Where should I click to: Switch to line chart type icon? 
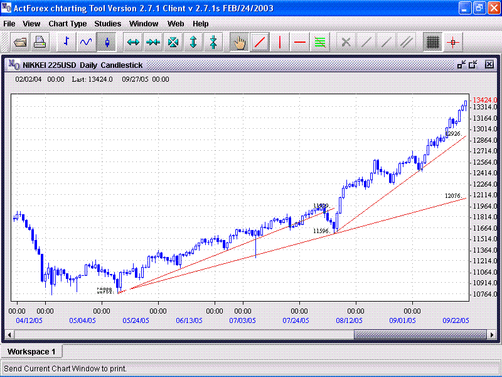point(87,43)
